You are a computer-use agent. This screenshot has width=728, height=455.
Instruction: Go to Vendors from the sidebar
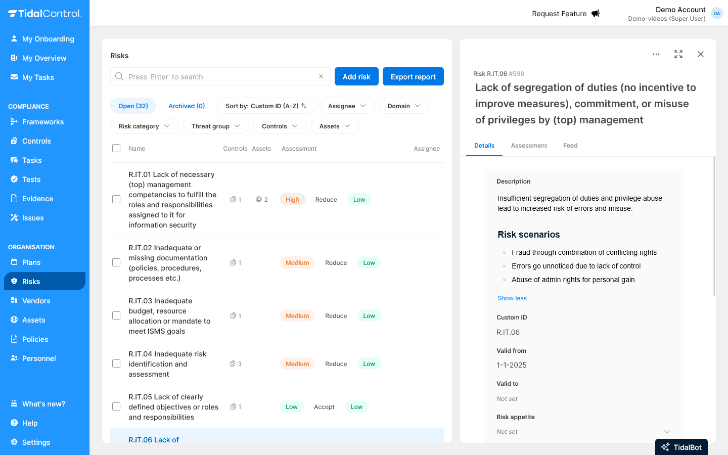(x=36, y=301)
